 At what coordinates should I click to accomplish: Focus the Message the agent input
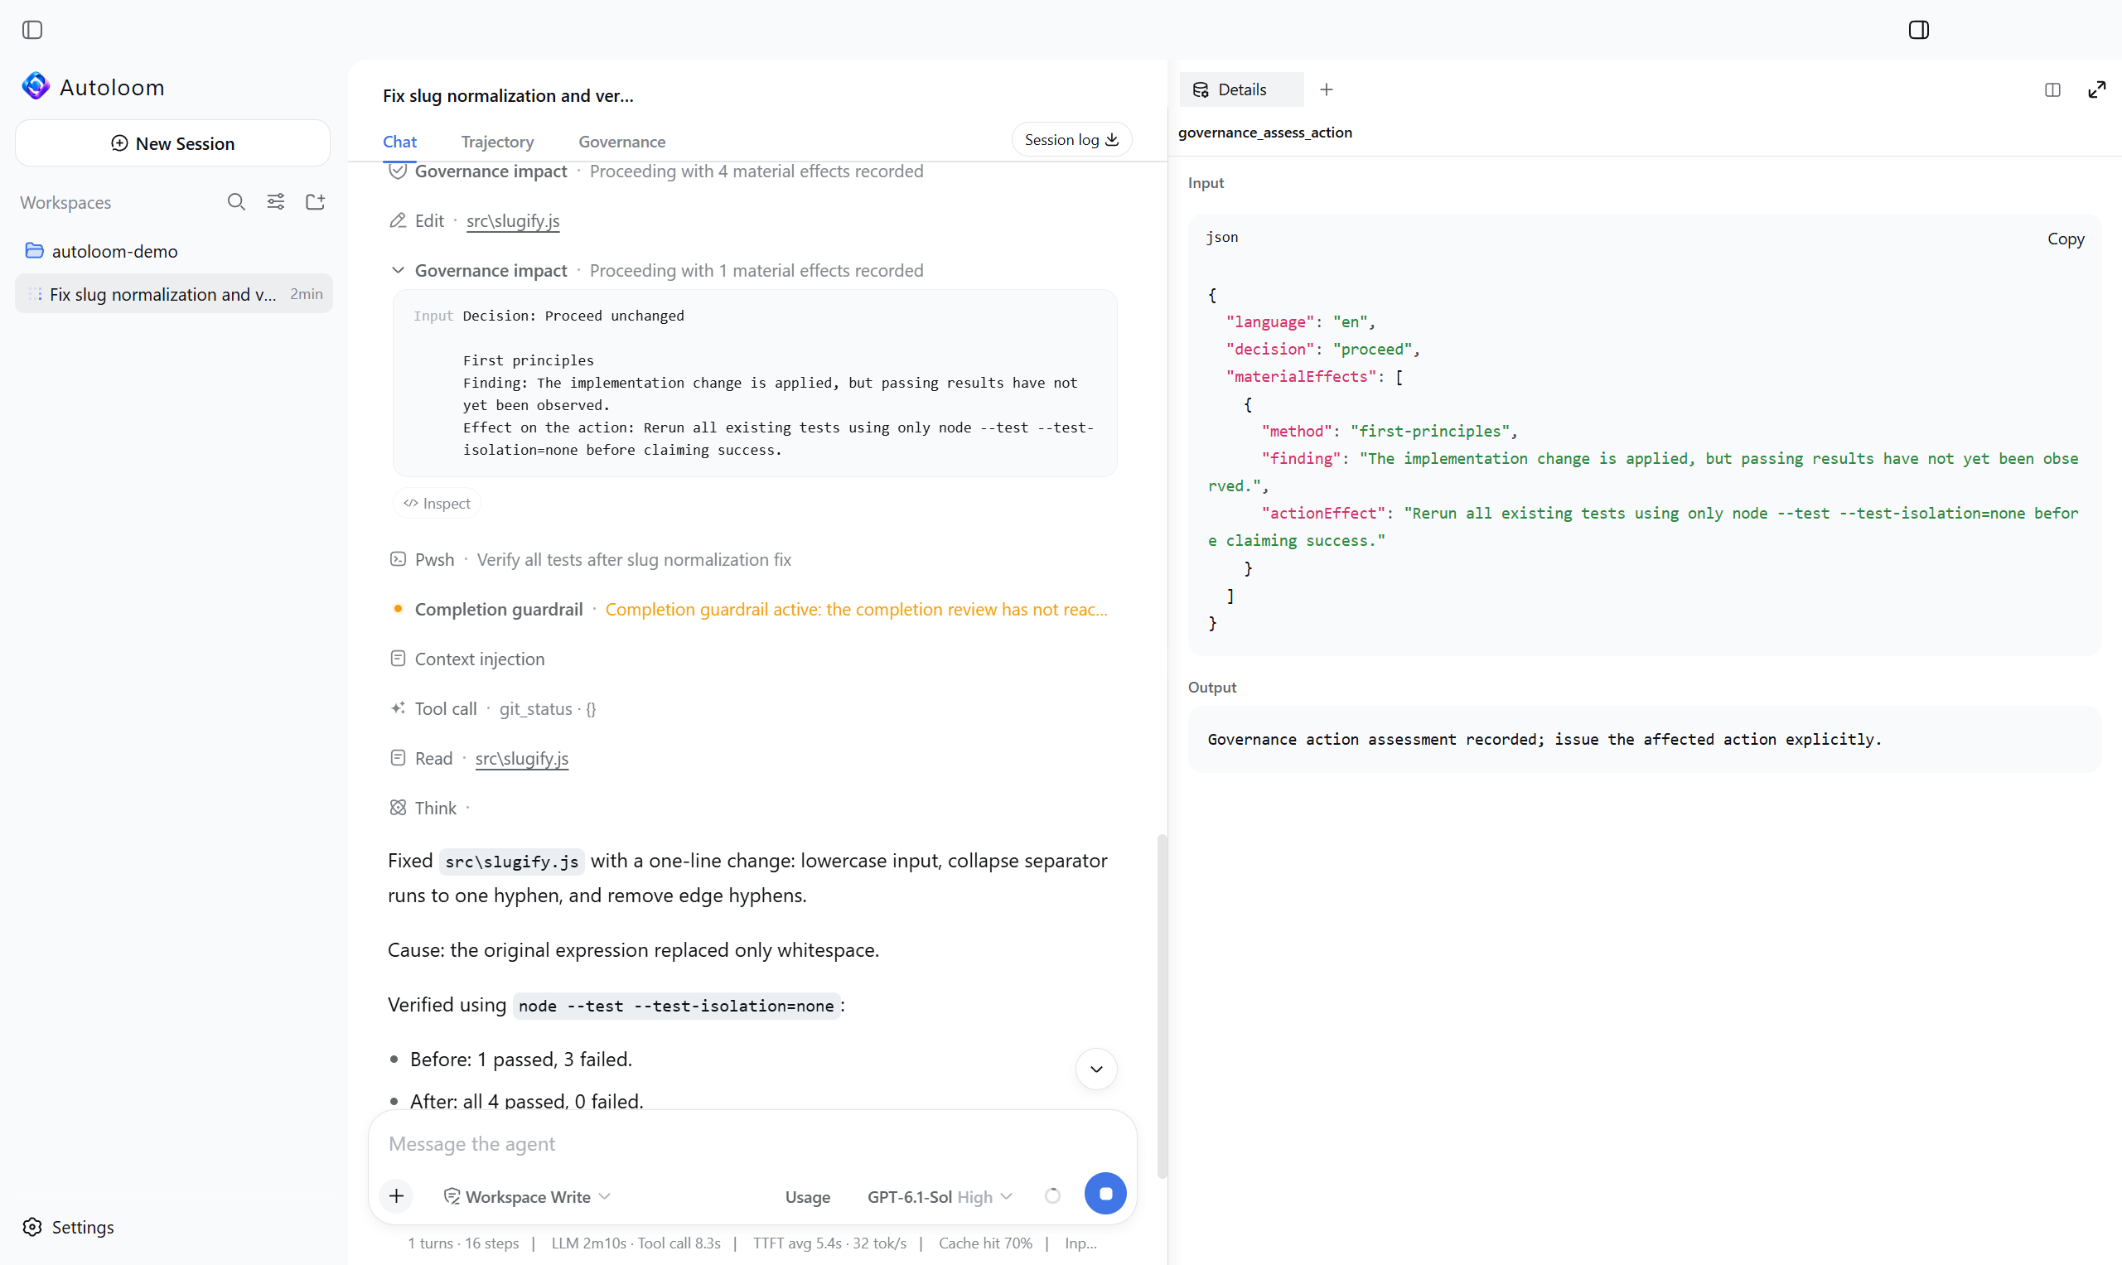coord(752,1143)
